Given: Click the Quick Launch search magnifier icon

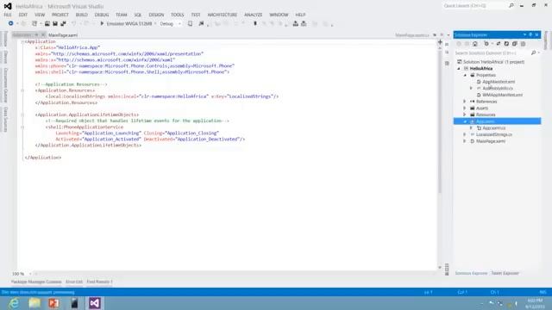Looking at the screenshot, I should [511, 6].
